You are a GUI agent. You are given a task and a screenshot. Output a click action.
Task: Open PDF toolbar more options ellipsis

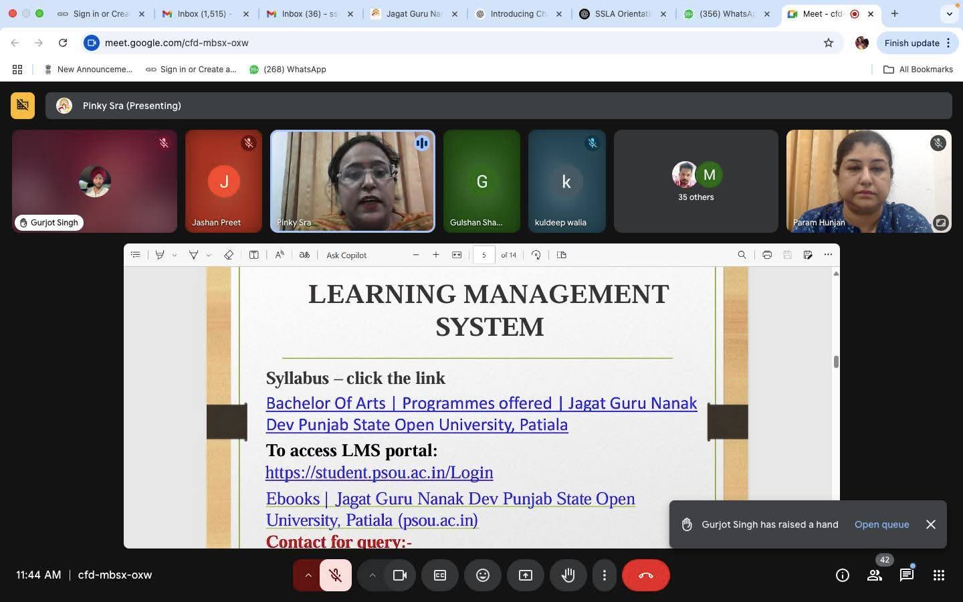[x=828, y=255]
